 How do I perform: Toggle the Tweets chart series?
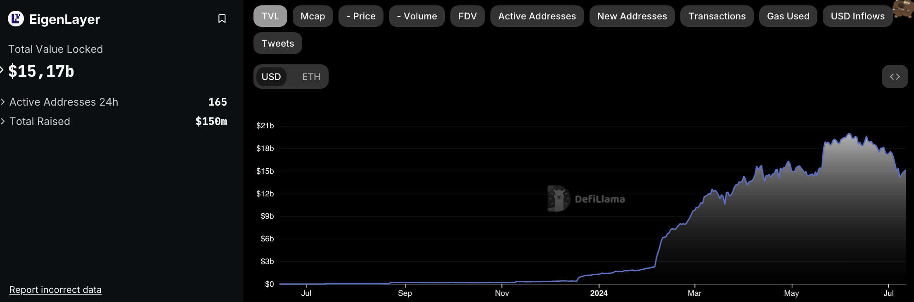[x=278, y=43]
